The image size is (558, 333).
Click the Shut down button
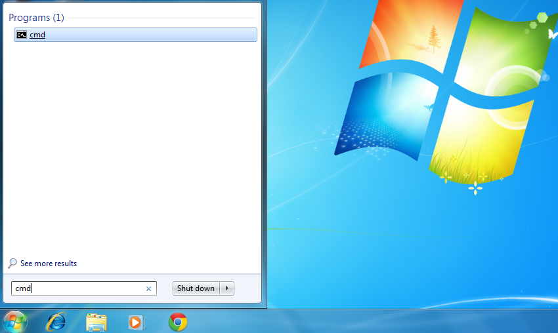[x=196, y=288]
